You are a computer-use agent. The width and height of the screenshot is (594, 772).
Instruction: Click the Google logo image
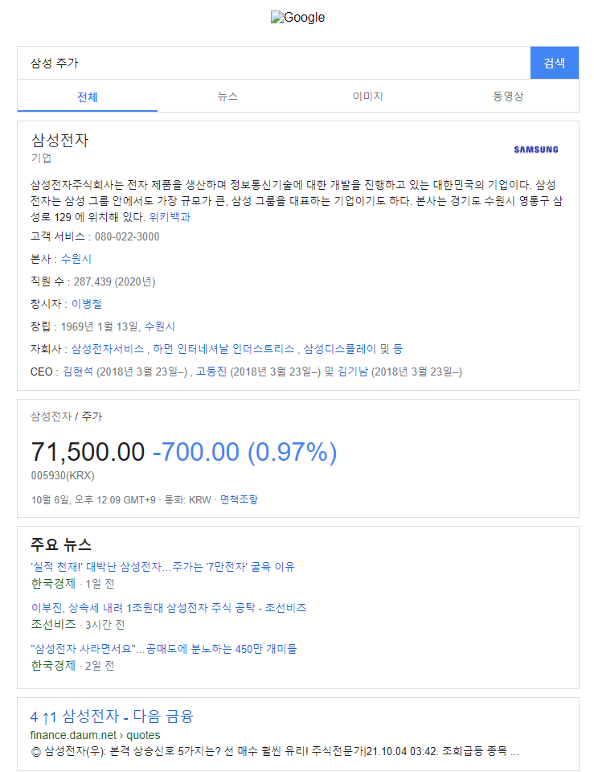click(297, 17)
